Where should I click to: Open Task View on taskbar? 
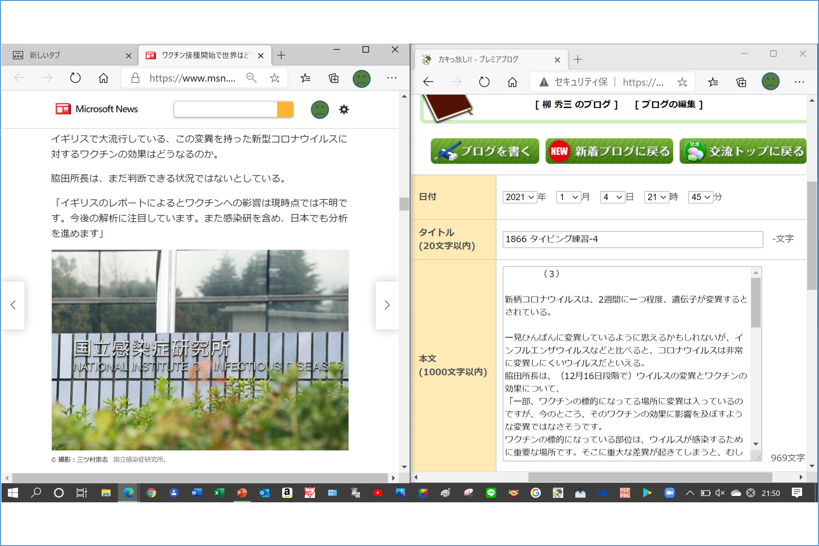[82, 493]
